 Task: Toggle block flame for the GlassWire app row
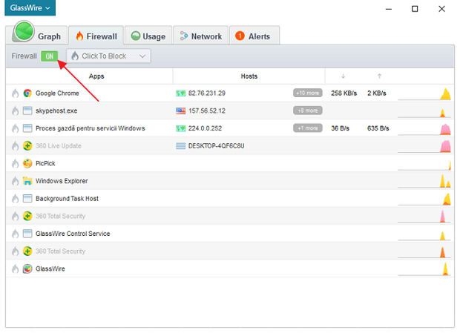pyautogui.click(x=16, y=268)
